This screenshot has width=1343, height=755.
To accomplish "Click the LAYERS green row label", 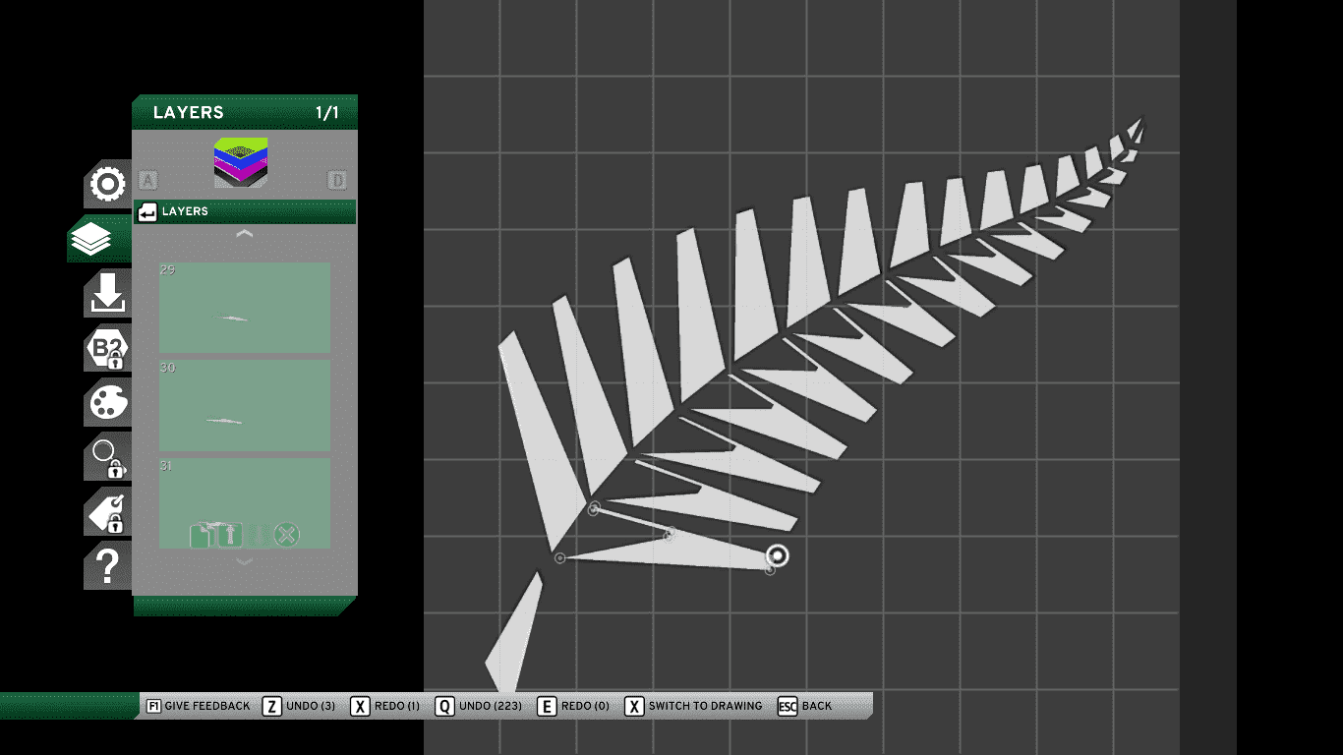I will (185, 211).
